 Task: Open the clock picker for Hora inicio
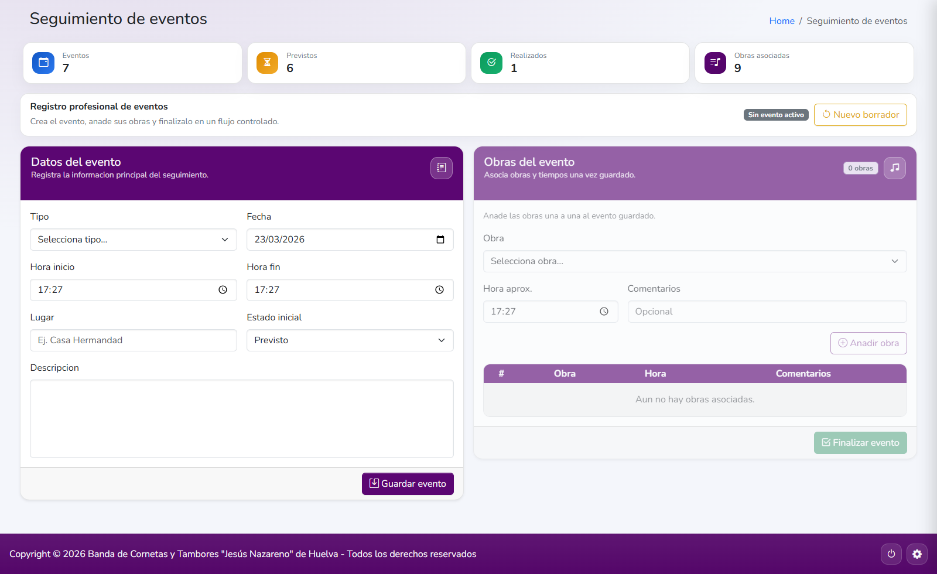[x=223, y=289]
